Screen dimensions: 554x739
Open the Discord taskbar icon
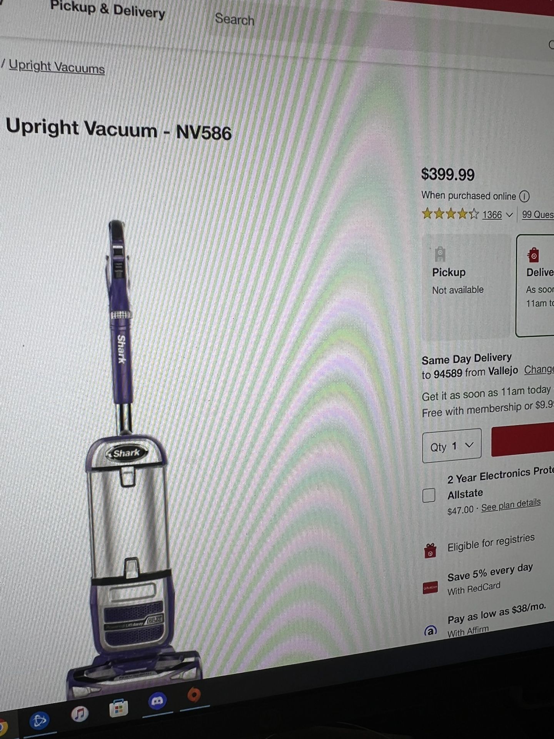click(157, 701)
